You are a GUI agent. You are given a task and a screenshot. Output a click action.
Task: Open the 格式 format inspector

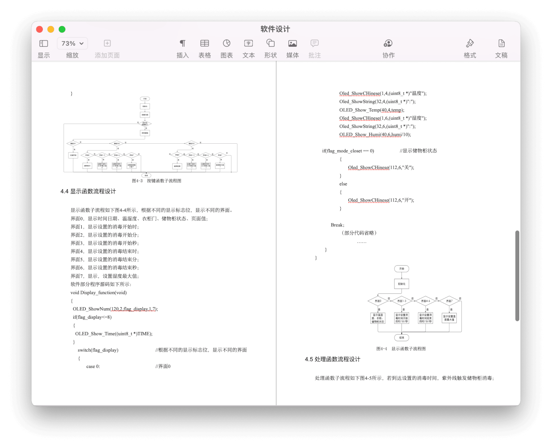tap(470, 43)
